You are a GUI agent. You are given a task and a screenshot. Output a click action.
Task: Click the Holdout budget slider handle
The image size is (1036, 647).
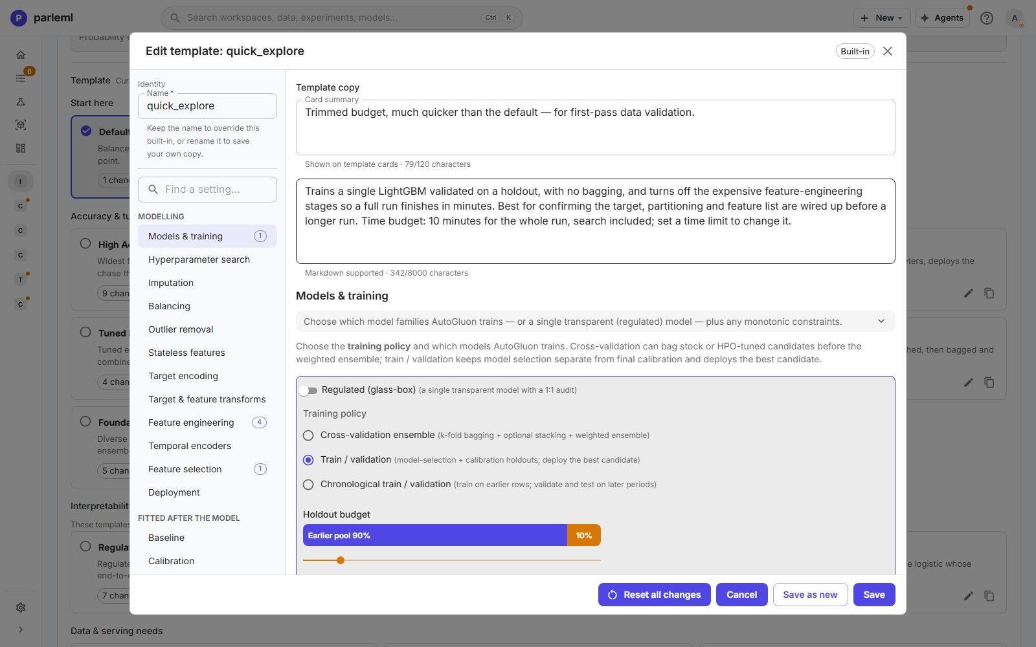coord(341,560)
